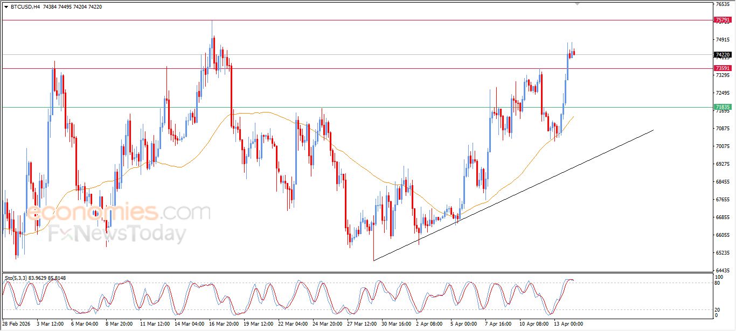Click the 8 Mar 20:00 time label
The width and height of the screenshot is (736, 331).
pyautogui.click(x=119, y=324)
